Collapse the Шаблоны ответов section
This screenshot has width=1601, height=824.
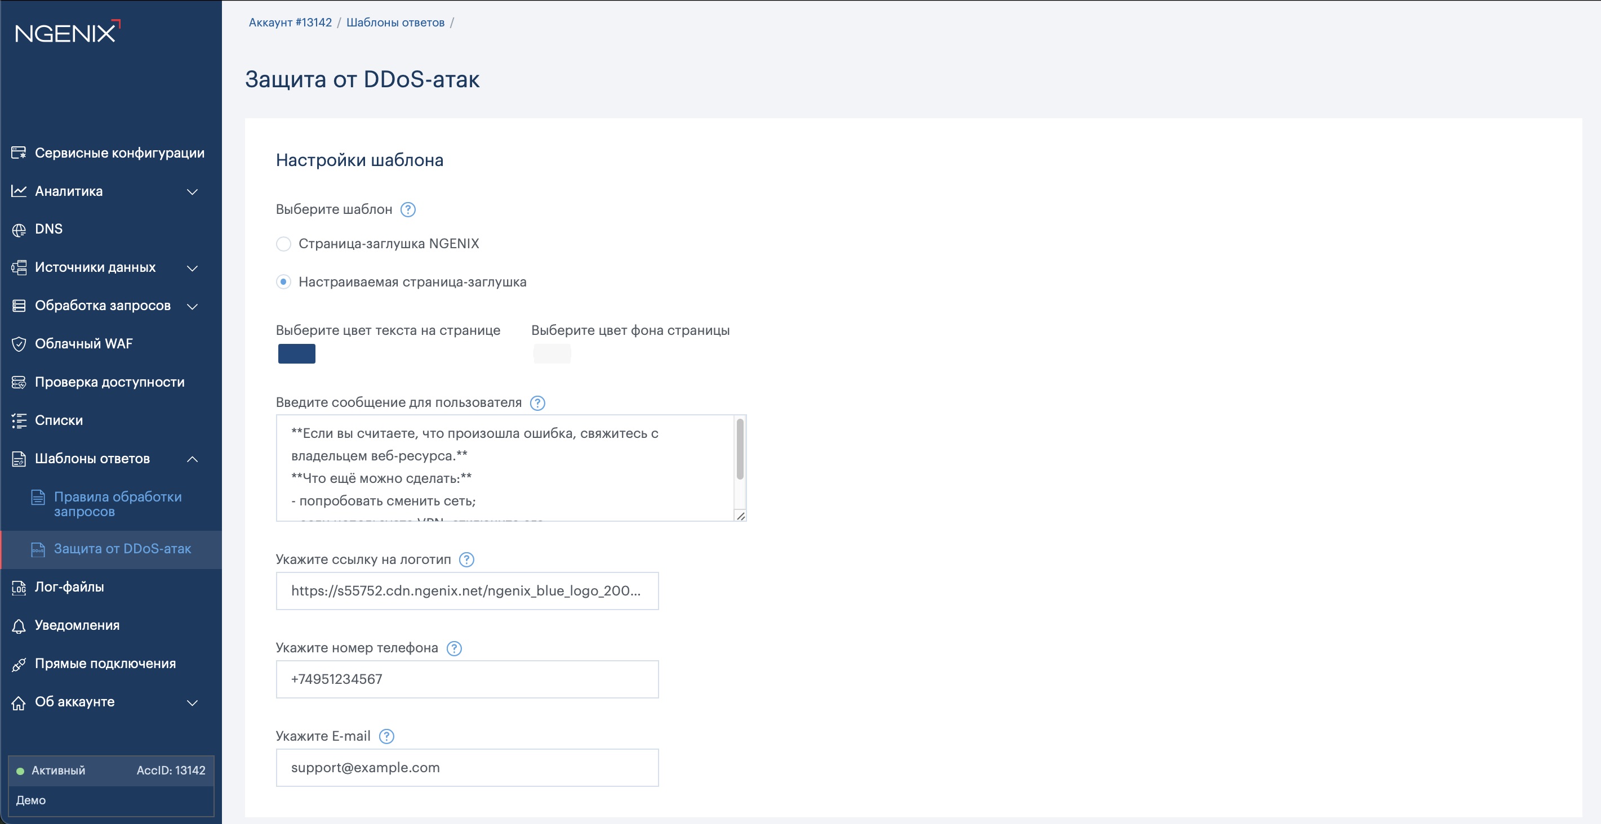pyautogui.click(x=193, y=459)
